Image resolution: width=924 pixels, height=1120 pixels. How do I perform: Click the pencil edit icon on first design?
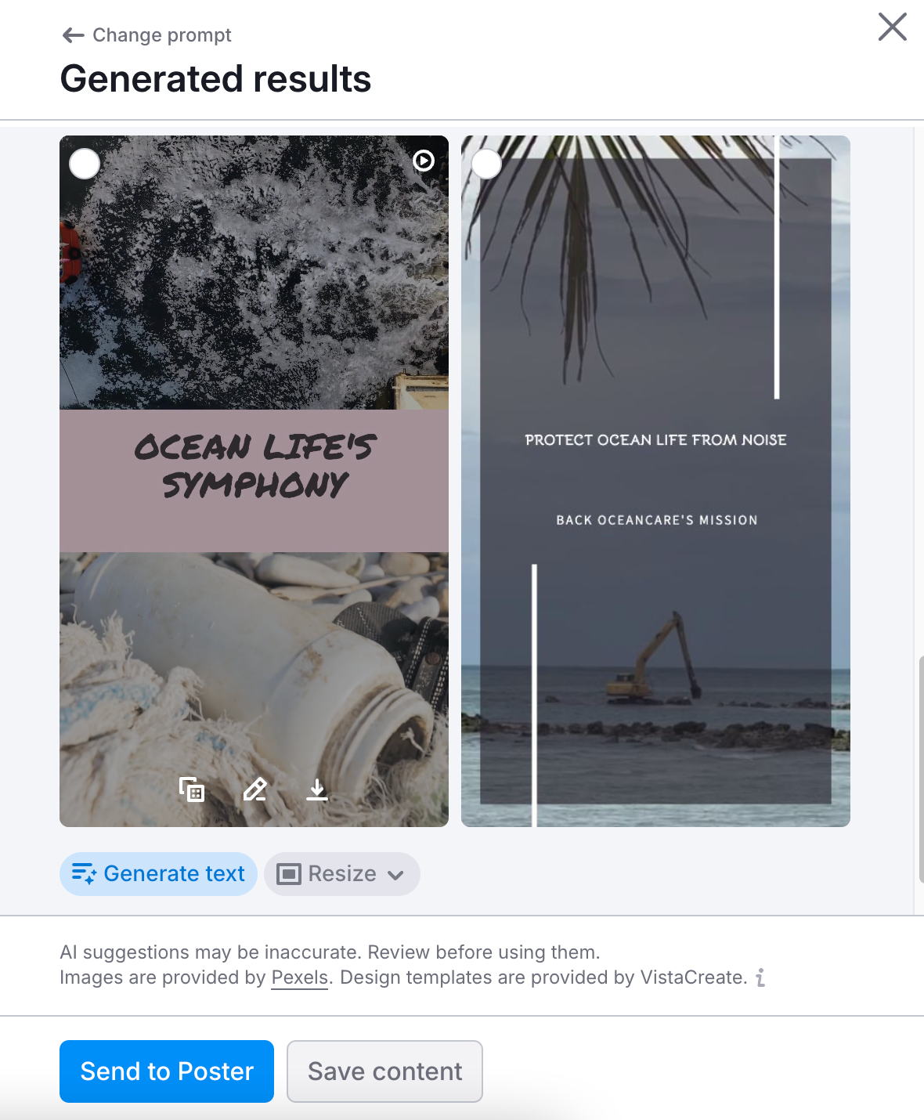[254, 789]
